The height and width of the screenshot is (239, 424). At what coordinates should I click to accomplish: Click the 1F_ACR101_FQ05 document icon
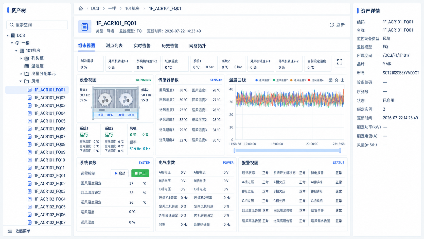click(x=30, y=121)
